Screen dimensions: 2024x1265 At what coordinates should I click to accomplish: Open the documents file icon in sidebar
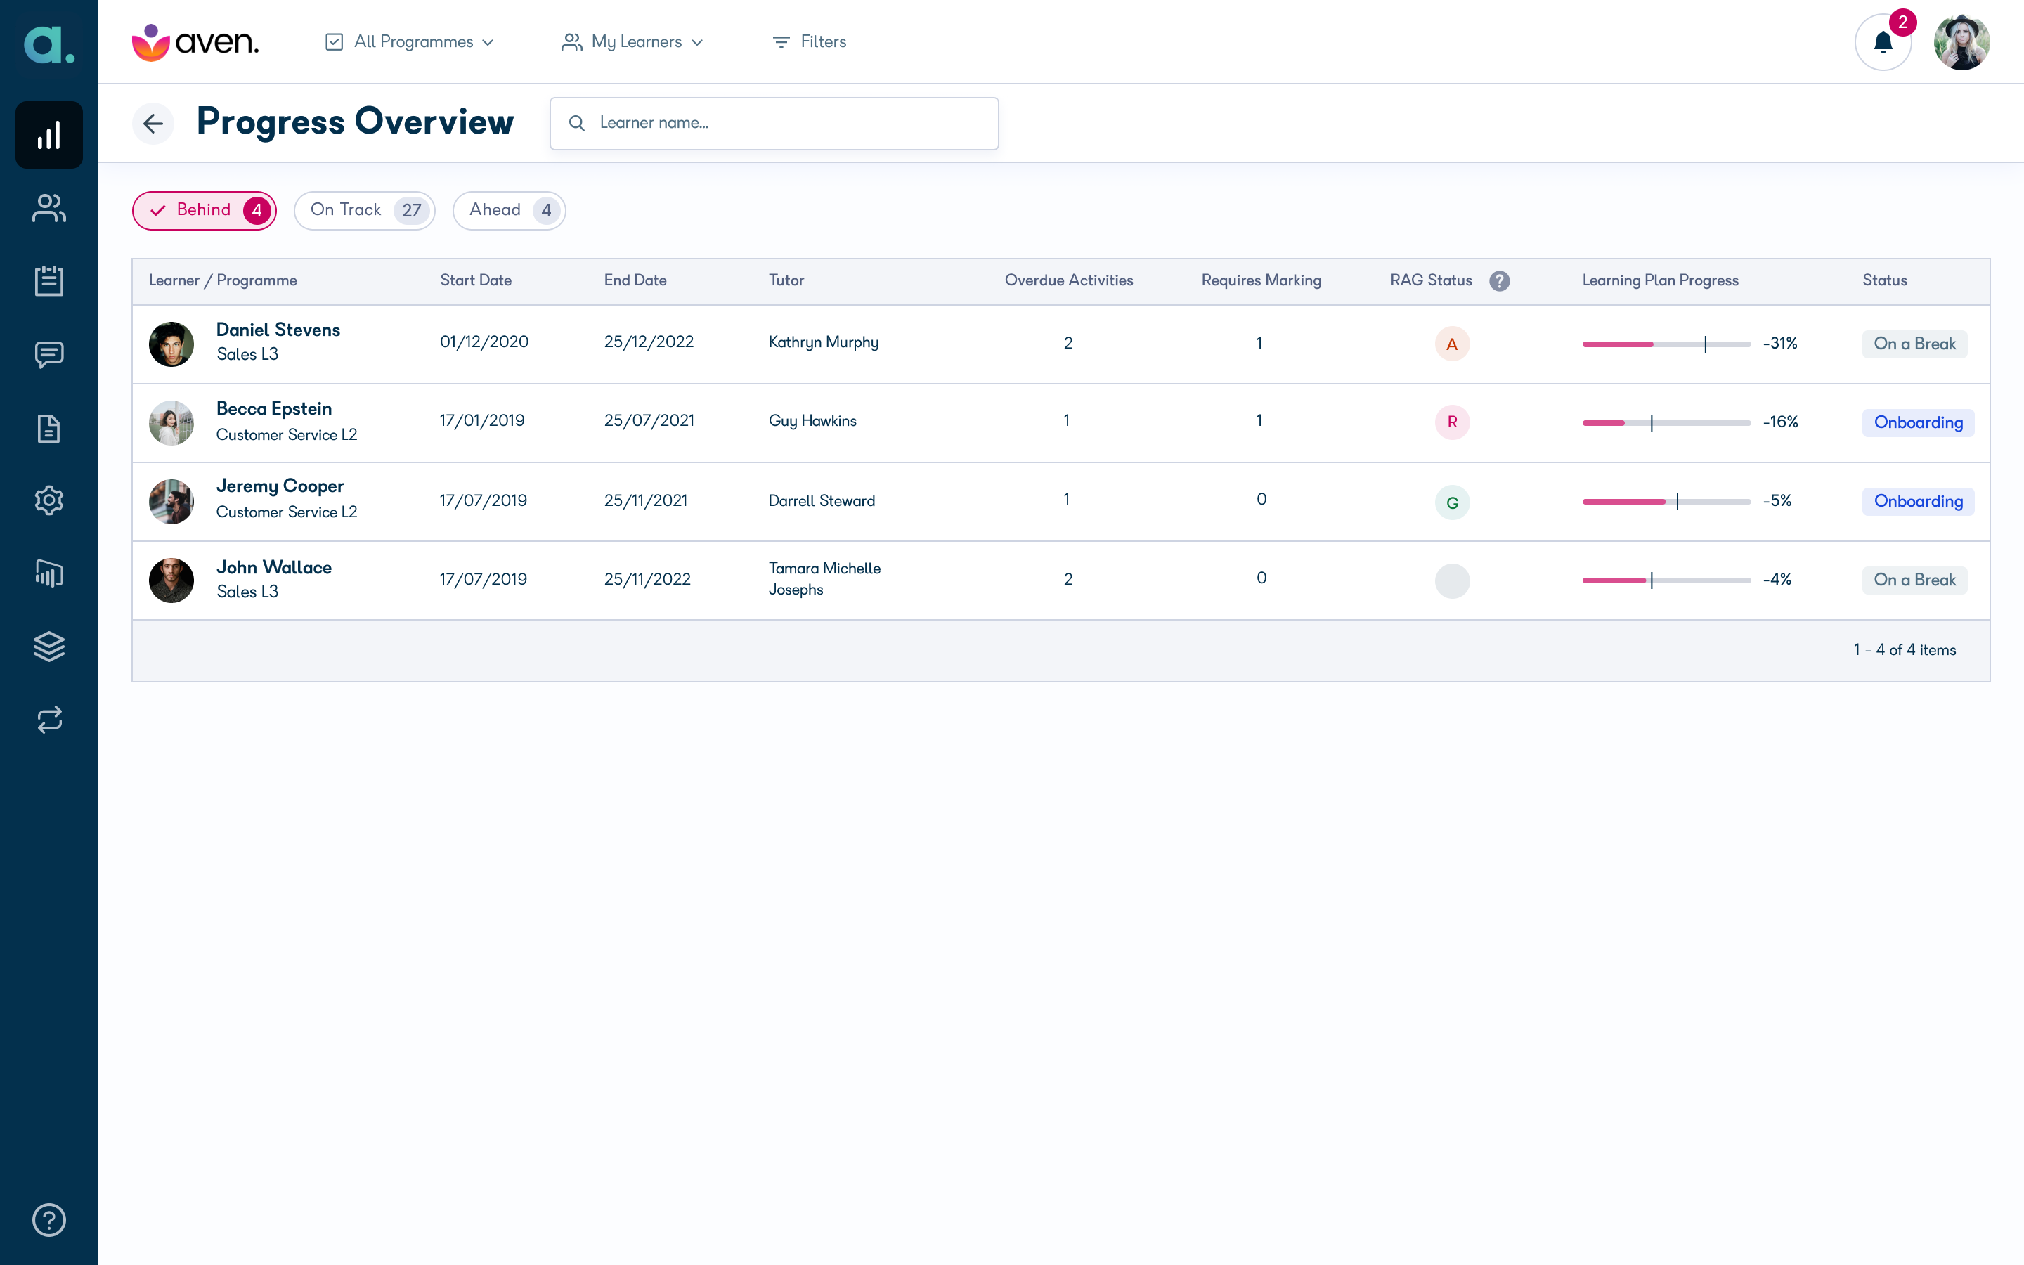click(x=48, y=429)
